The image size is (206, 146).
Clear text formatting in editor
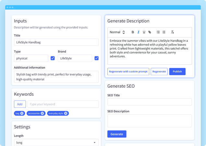click(173, 32)
